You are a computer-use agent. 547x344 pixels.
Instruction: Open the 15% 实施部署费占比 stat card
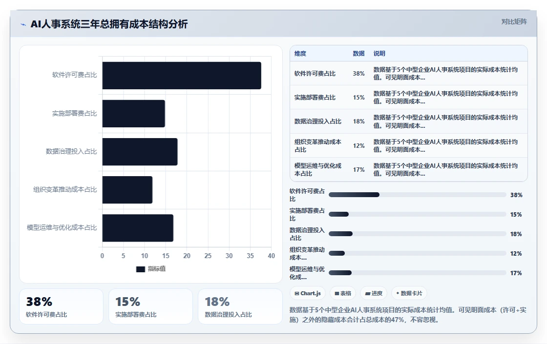point(150,306)
